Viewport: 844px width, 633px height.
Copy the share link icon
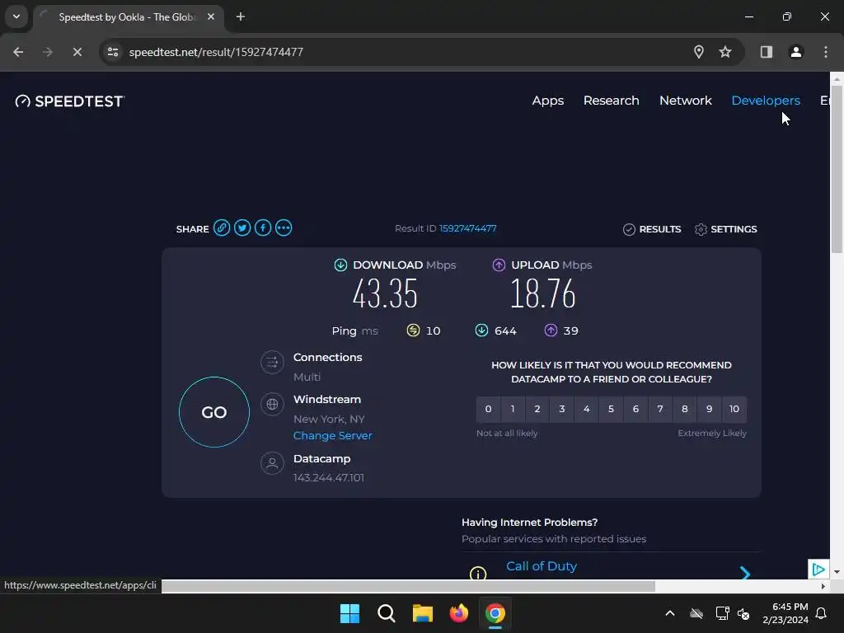point(221,228)
